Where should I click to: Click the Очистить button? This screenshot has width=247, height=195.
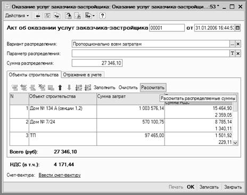tap(128, 87)
